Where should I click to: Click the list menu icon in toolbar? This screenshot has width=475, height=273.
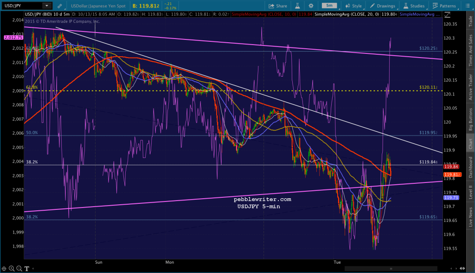(468, 6)
